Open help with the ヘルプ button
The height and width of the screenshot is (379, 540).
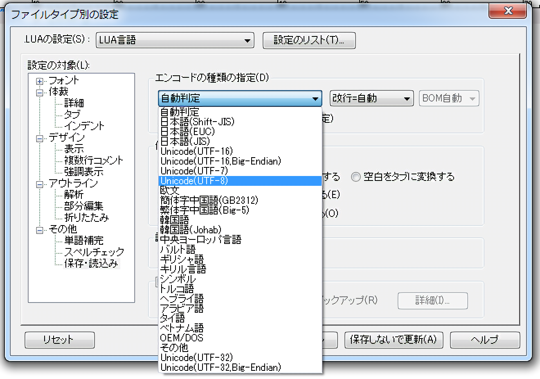click(485, 340)
